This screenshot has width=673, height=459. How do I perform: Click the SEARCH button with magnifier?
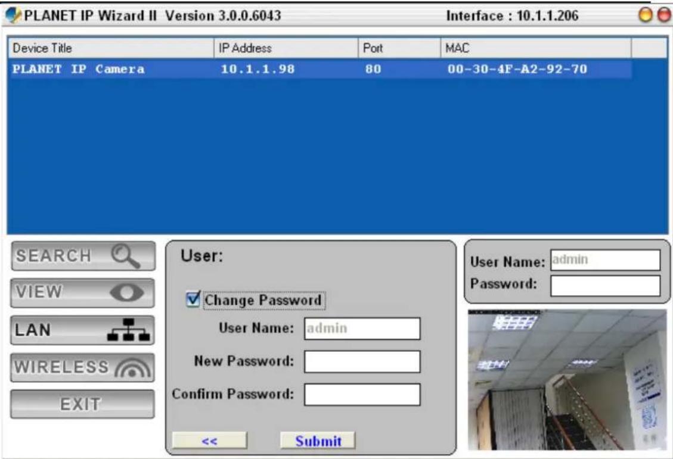[x=83, y=256]
